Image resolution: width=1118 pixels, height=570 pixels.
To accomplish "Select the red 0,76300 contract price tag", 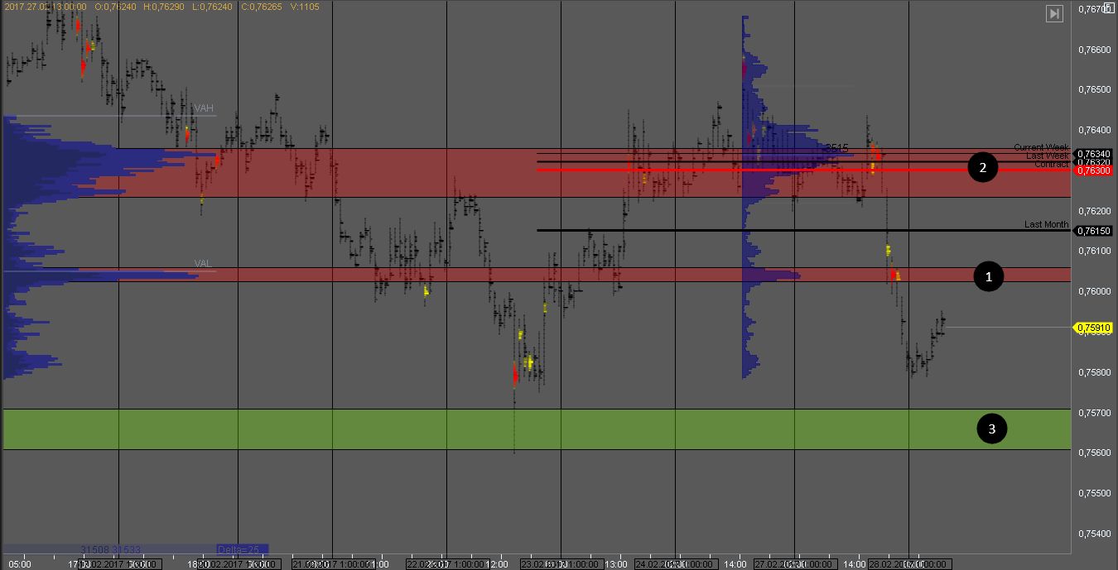I will [1094, 170].
